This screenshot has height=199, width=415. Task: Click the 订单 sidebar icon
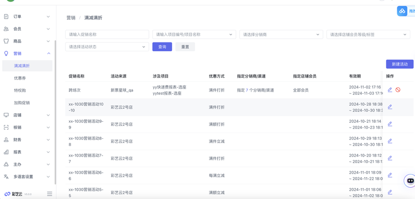(x=6, y=17)
